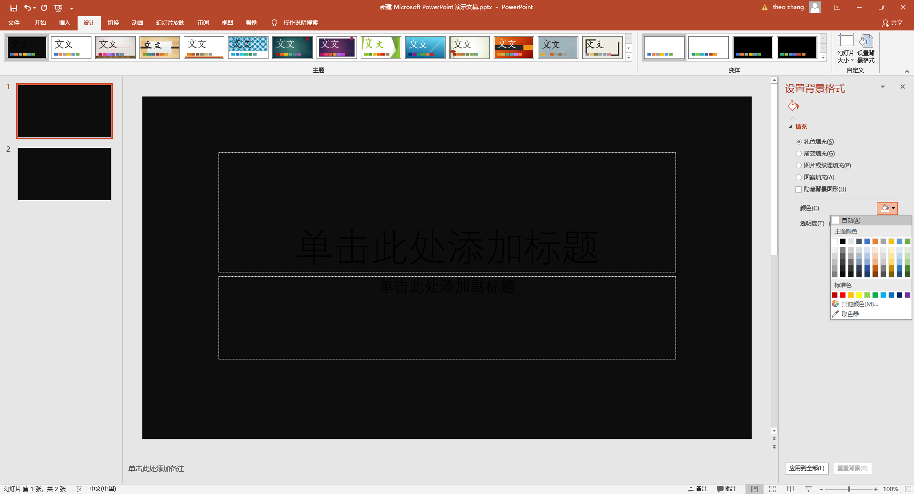
Task: Switch to the Animations (动画) tab
Action: pyautogui.click(x=137, y=23)
